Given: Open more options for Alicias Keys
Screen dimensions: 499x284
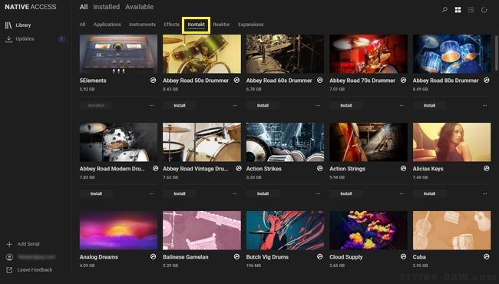Looking at the screenshot, I should (484, 193).
